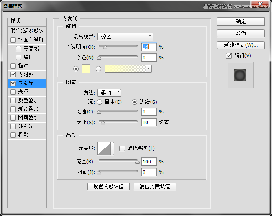The image size is (272, 216).
Task: Select the solid color radio button
Action: tap(76, 69)
